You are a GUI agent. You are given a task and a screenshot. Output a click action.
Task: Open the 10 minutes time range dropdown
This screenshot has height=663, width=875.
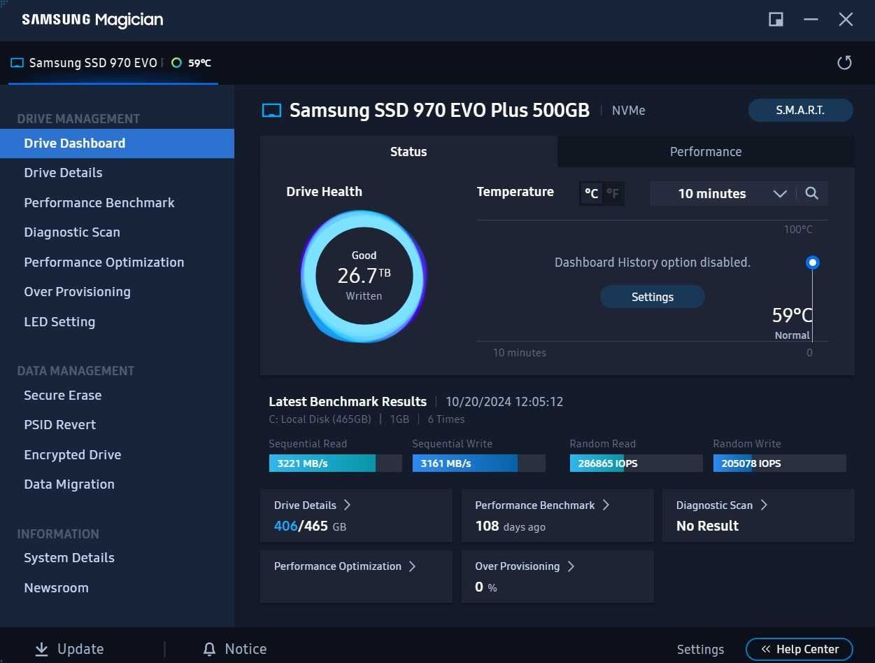pyautogui.click(x=722, y=194)
